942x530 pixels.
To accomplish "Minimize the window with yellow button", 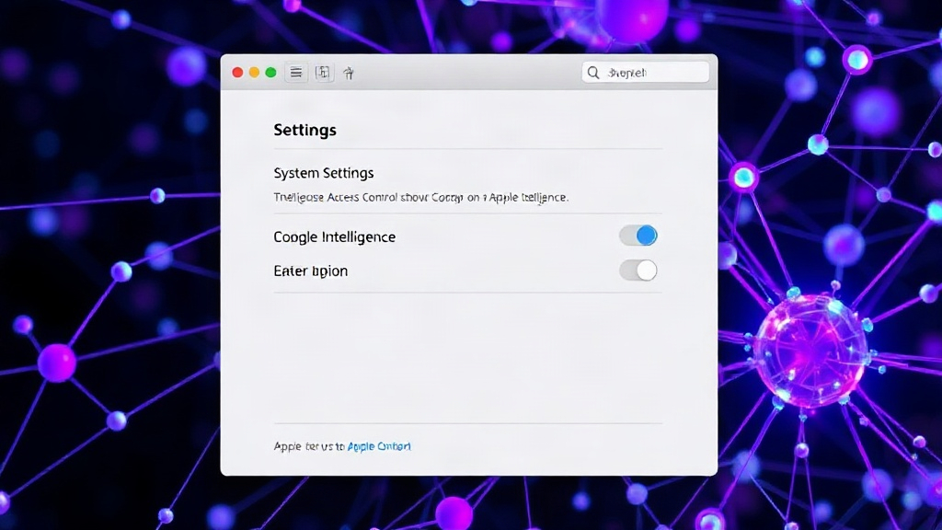I will click(254, 73).
